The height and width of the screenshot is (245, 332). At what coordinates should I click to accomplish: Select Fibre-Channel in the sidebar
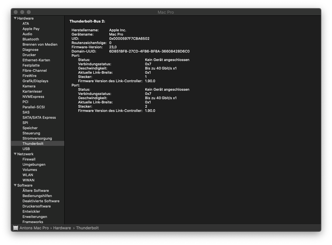pos(35,70)
